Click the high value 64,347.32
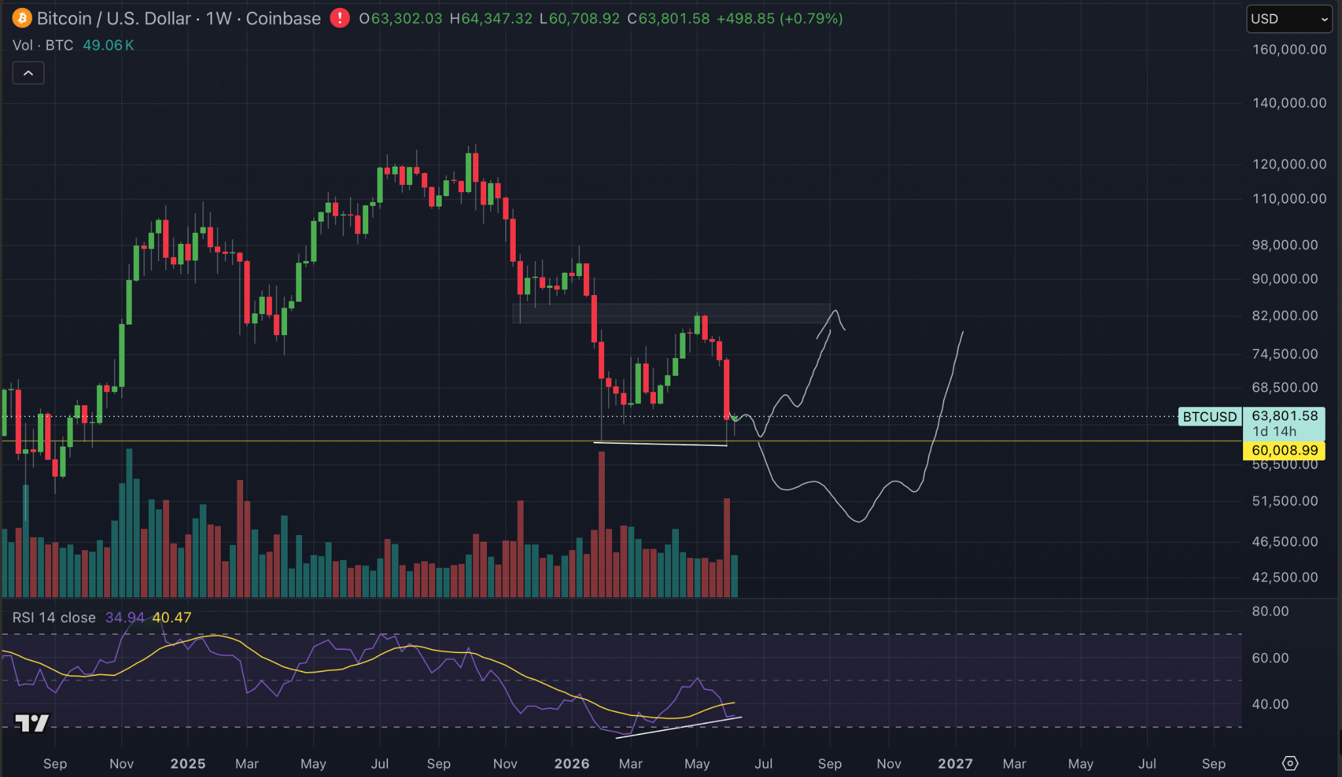Screen dimensions: 1342x777 496,18
